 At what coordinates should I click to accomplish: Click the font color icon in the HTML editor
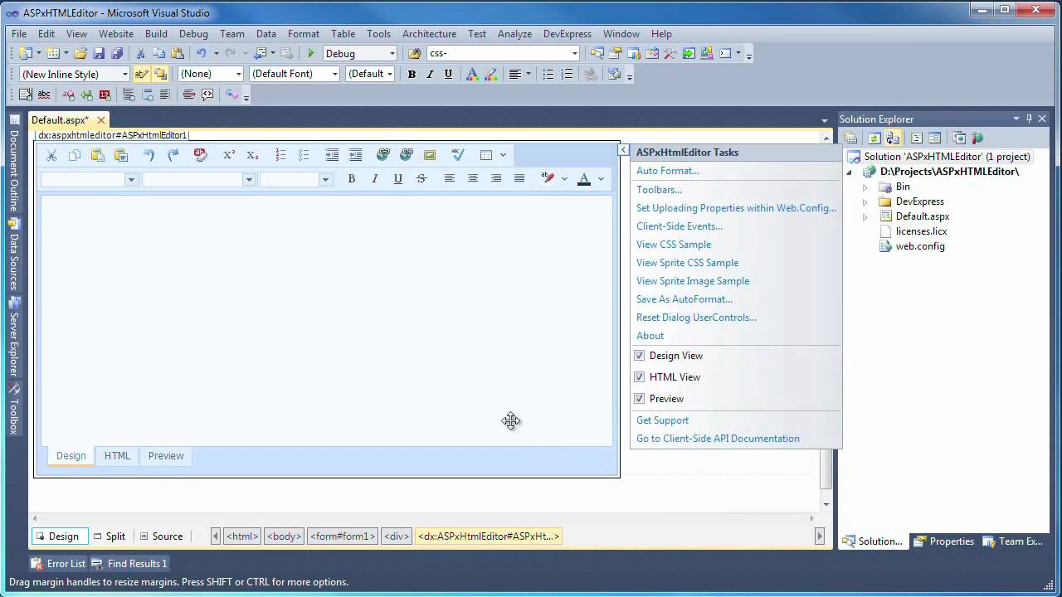(x=584, y=179)
